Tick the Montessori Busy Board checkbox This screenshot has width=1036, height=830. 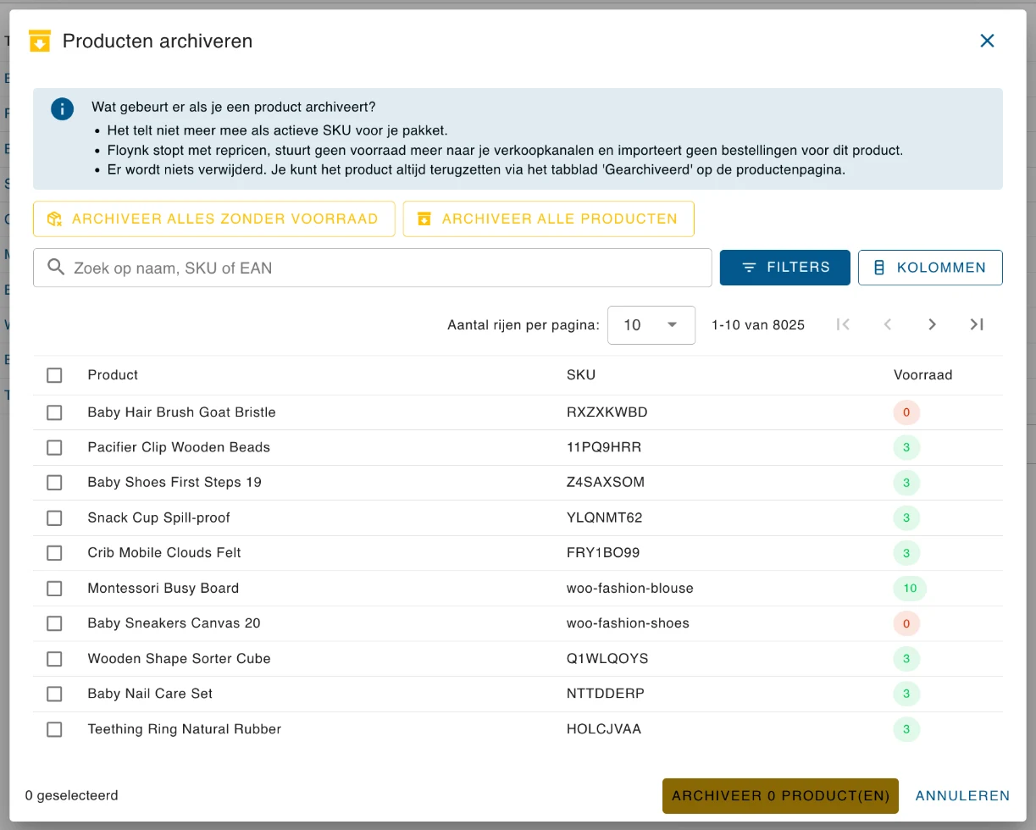pyautogui.click(x=54, y=588)
